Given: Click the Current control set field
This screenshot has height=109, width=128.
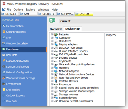Looking at the screenshot, I should (92, 21).
